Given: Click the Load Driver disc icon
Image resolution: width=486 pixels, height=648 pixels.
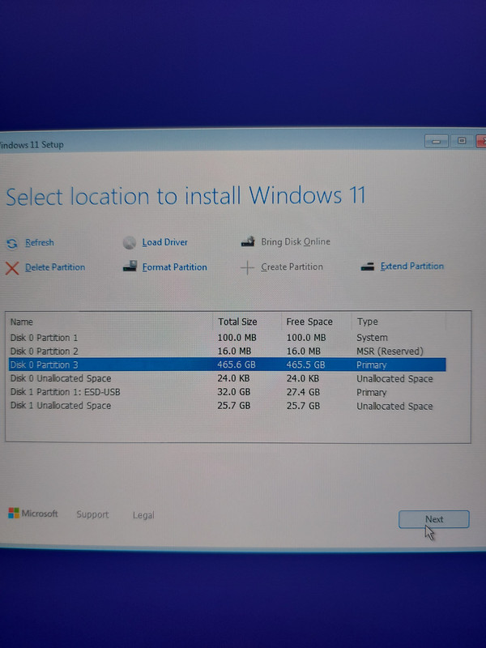Looking at the screenshot, I should [130, 242].
